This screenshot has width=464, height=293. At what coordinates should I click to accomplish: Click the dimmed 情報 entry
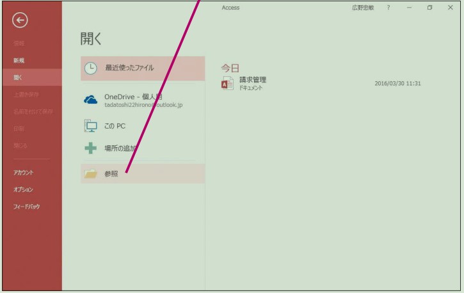pyautogui.click(x=19, y=44)
